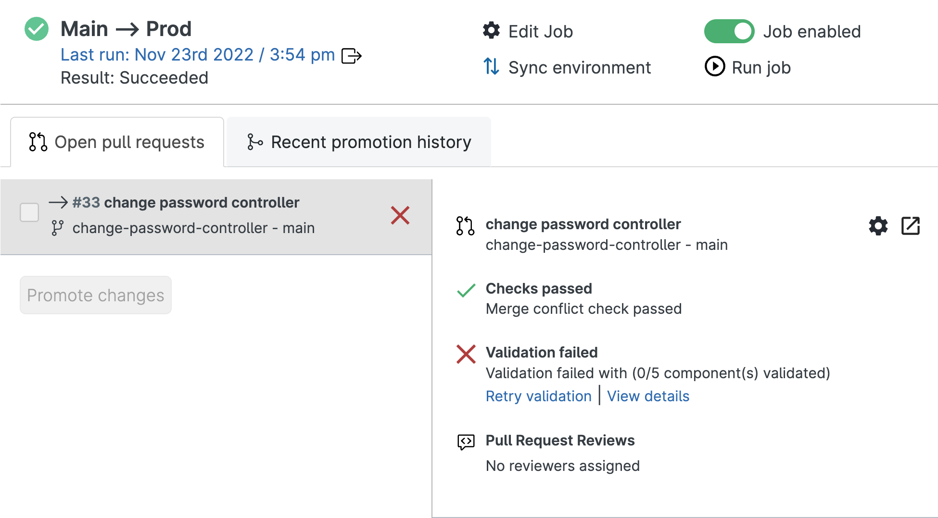Click the Checks passed green checkmark
This screenshot has width=938, height=518.
466,290
